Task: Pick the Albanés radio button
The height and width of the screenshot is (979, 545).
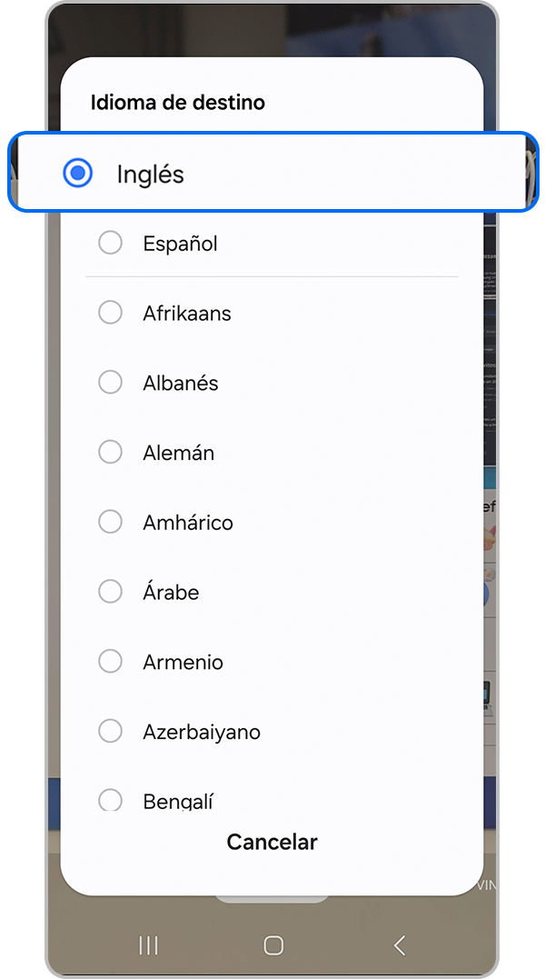Action: pos(110,383)
